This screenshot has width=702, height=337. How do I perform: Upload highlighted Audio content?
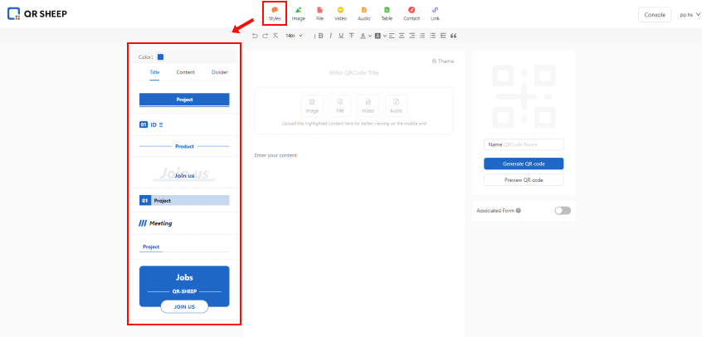pyautogui.click(x=396, y=105)
